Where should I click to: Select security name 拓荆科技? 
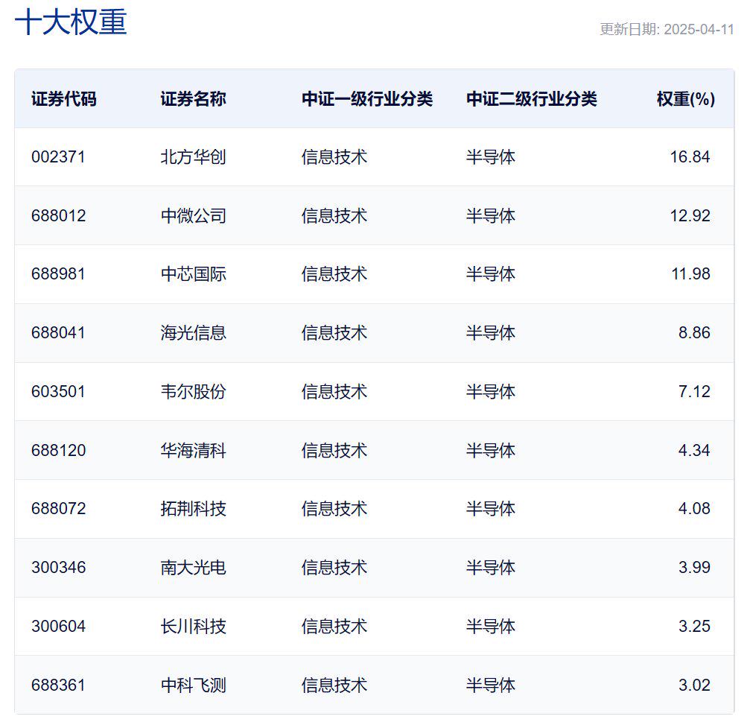click(193, 509)
